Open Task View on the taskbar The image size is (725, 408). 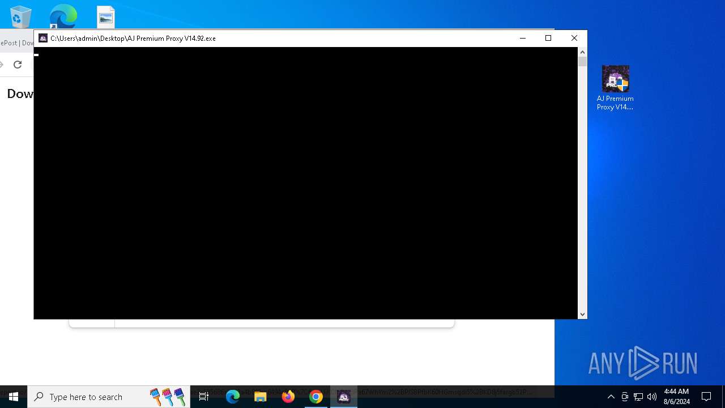[x=204, y=397]
